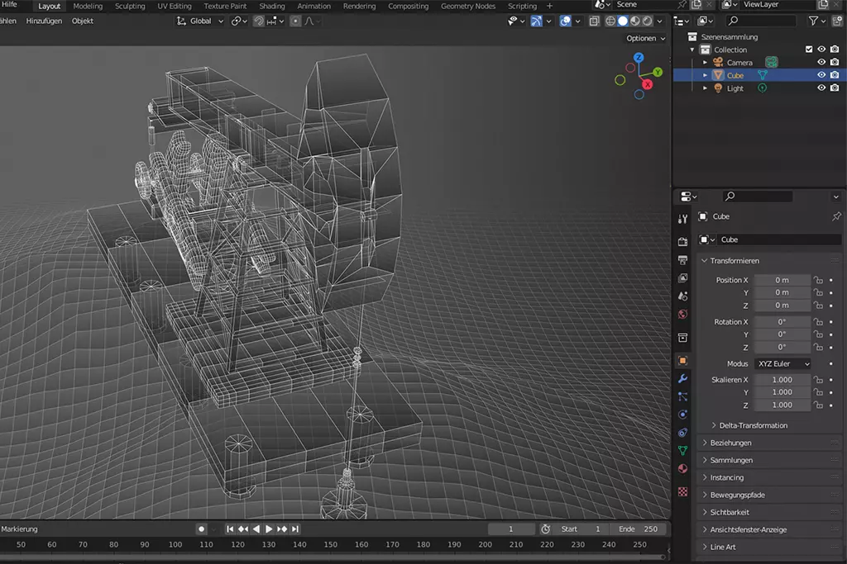
Task: Uncheck the Collection exclude checkbox
Action: (809, 49)
